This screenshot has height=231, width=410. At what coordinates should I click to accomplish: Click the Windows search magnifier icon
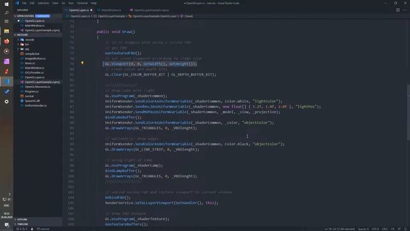(6, 13)
